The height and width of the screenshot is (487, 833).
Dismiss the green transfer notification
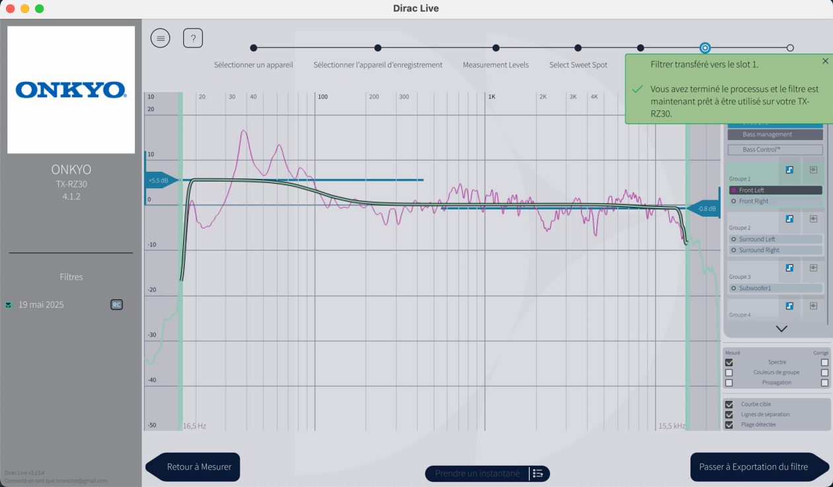coord(825,61)
